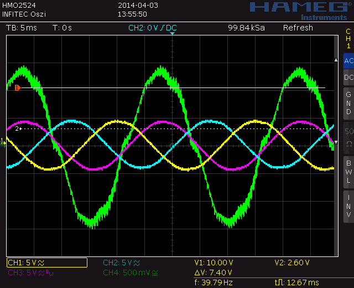Click the down arrow on the right grid edge
Image resolution: width=354 pixels, height=288 pixels.
pos(336,142)
